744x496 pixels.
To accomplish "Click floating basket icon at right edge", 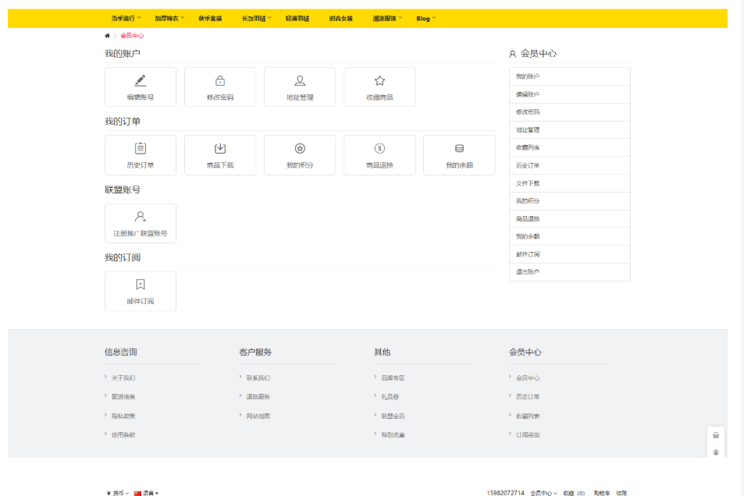I will click(x=716, y=435).
